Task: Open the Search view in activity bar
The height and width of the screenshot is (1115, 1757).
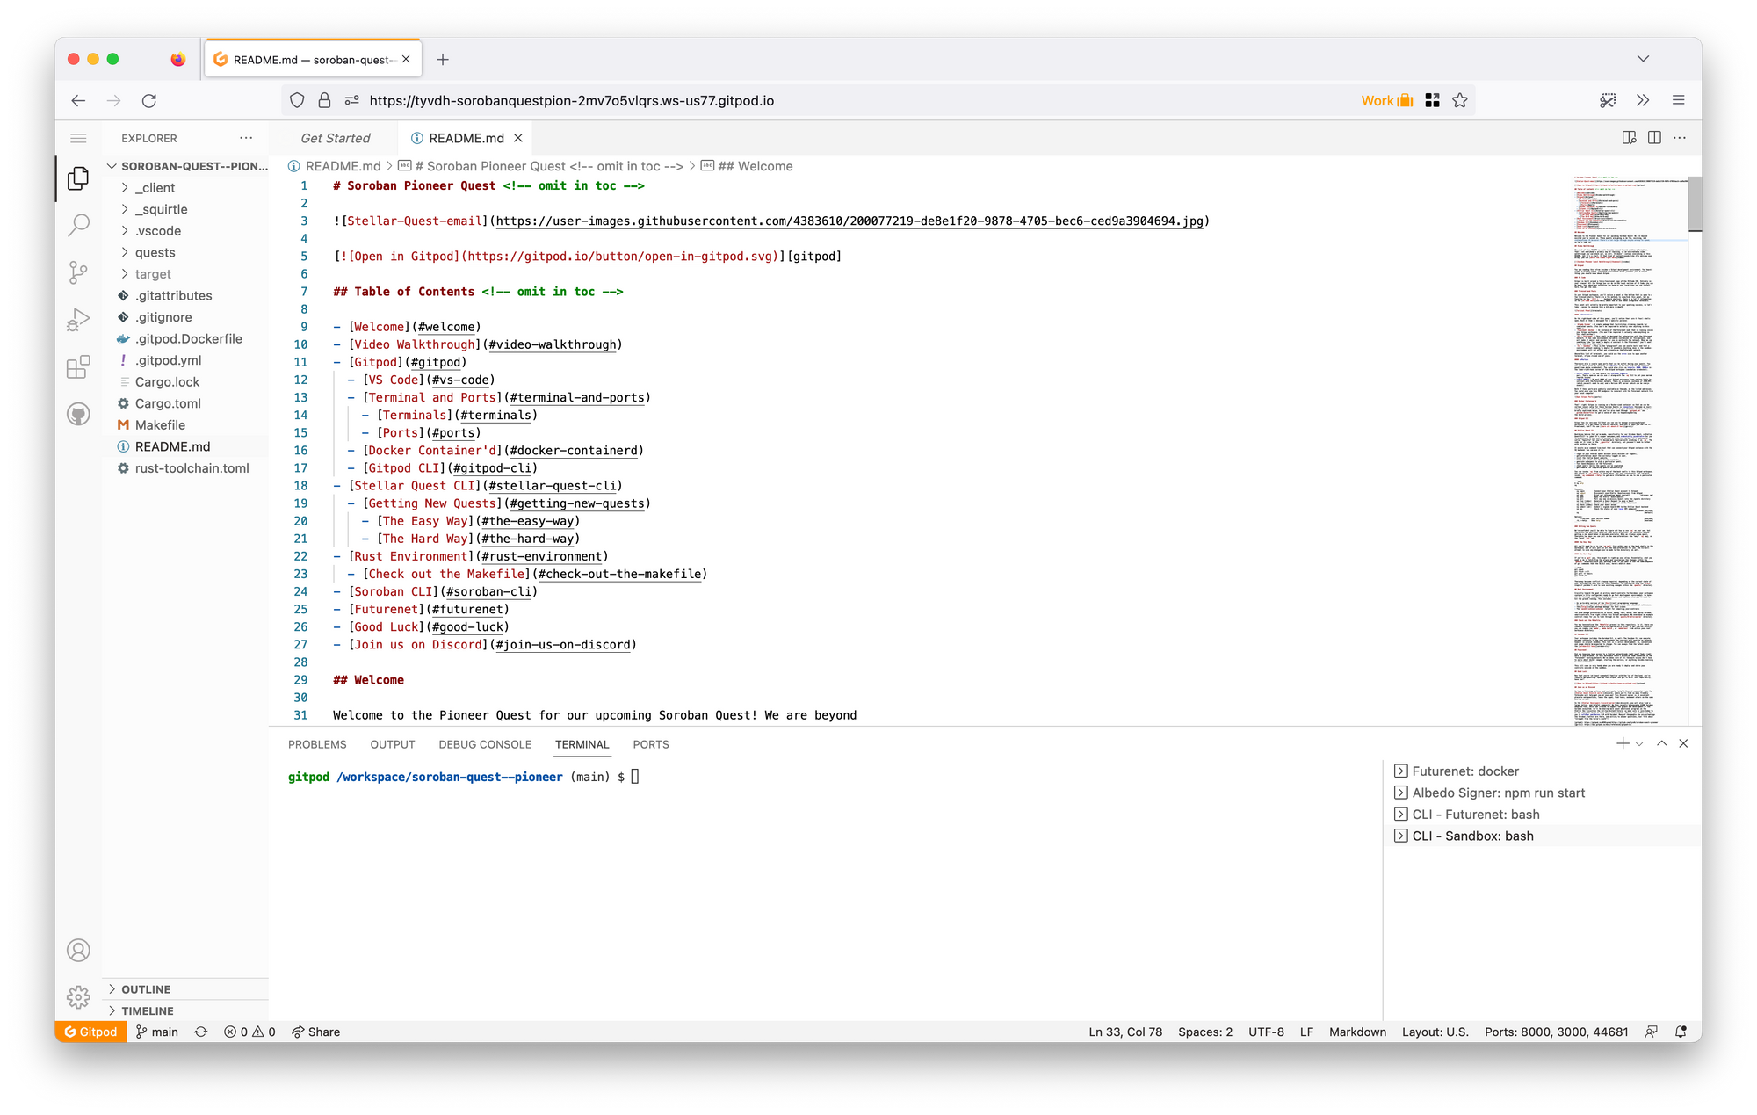Action: click(78, 226)
